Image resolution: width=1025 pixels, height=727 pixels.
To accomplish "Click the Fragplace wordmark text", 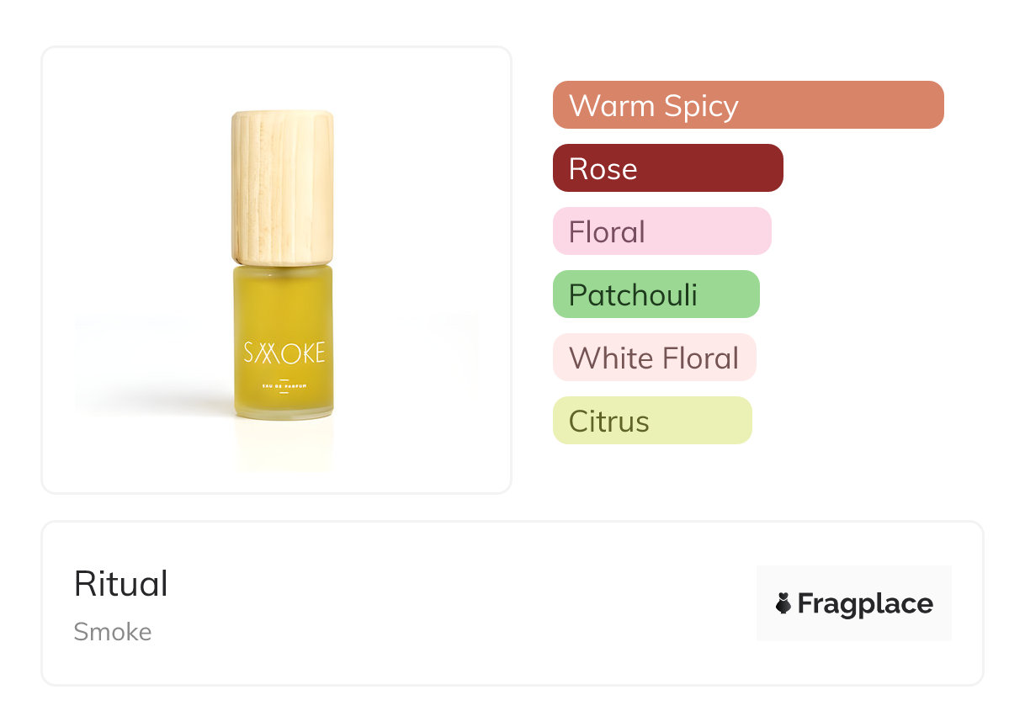I will (x=865, y=603).
